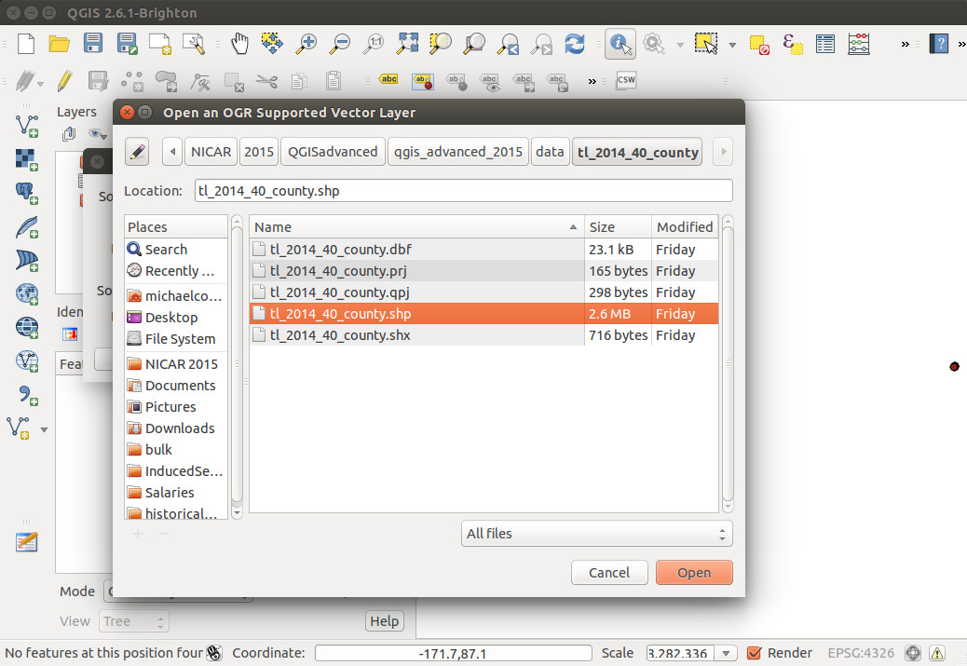Screen dimensions: 967x666
Task: Open the attribute table
Action: [825, 44]
